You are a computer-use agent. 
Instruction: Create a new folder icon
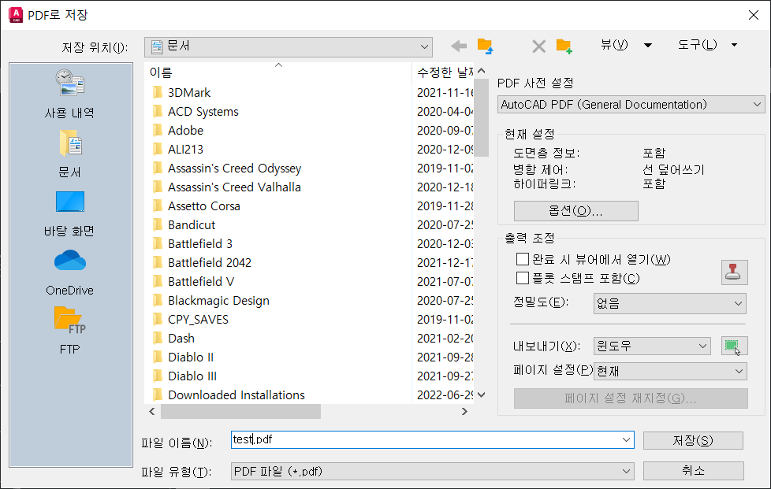click(x=564, y=46)
